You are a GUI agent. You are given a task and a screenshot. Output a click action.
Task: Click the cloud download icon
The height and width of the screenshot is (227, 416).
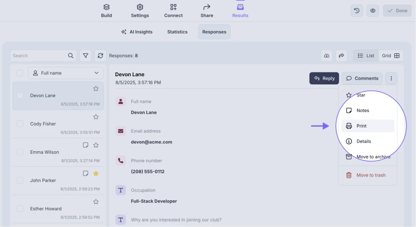[327, 56]
